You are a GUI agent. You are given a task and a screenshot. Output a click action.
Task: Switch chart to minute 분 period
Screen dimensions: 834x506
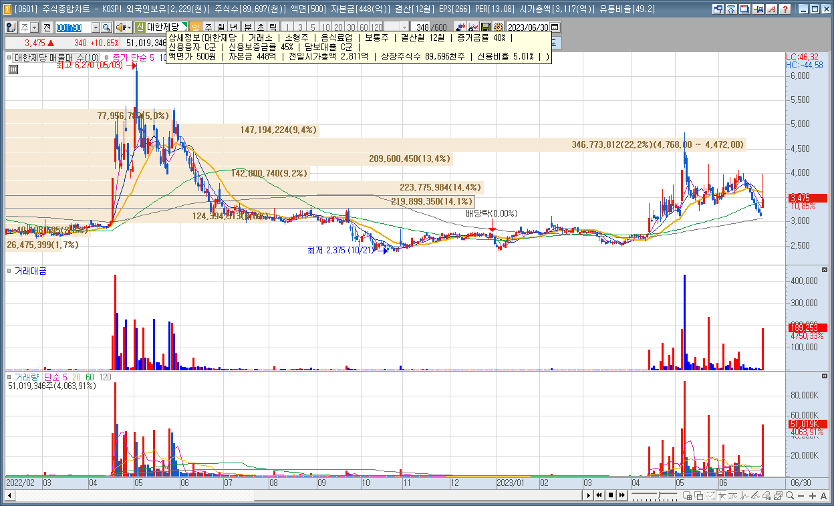(247, 27)
